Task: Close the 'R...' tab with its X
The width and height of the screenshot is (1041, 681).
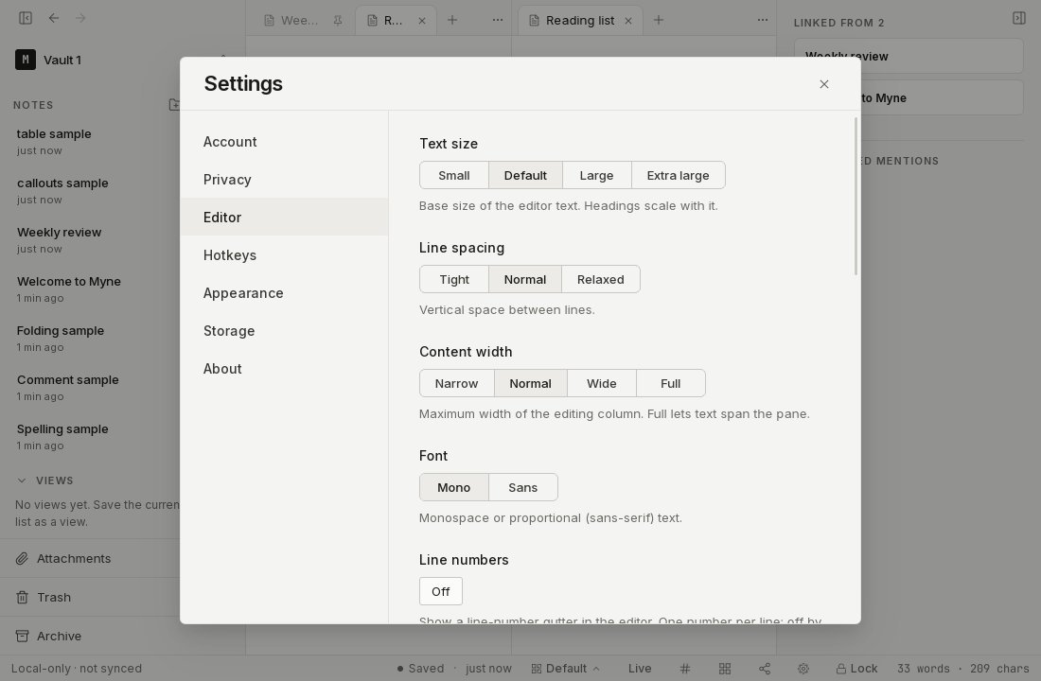Action: click(422, 21)
